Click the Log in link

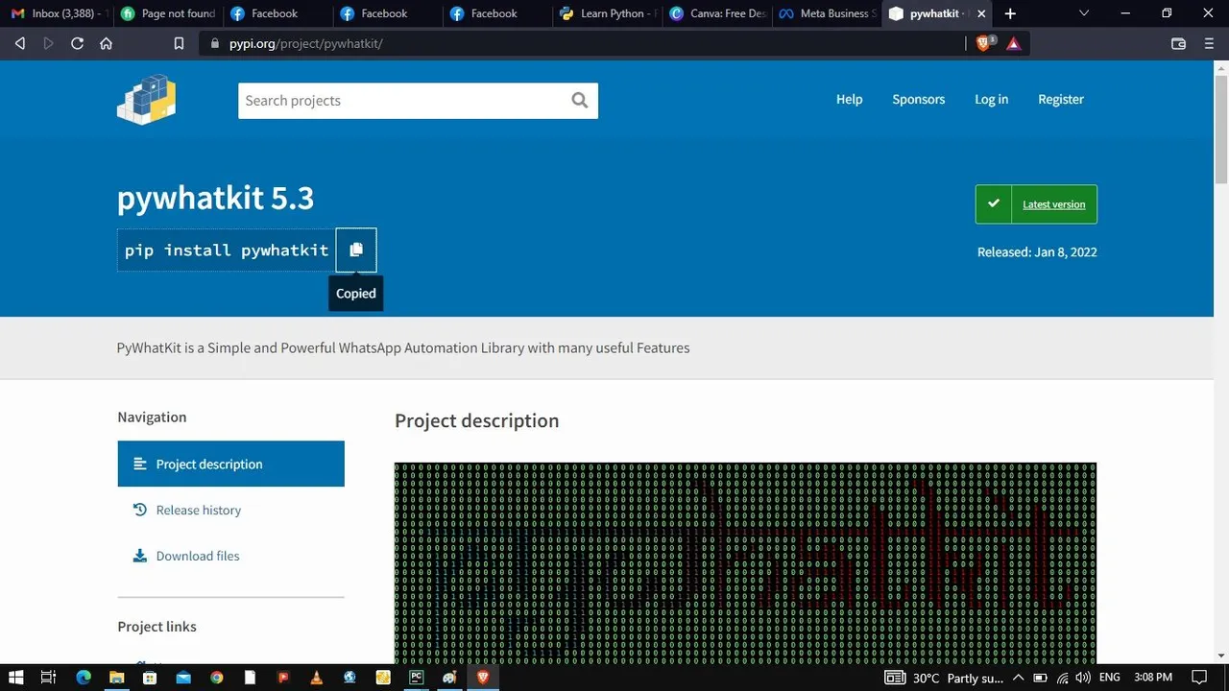[991, 99]
